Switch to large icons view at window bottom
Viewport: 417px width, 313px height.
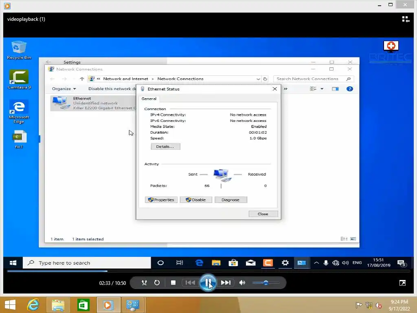(x=353, y=239)
